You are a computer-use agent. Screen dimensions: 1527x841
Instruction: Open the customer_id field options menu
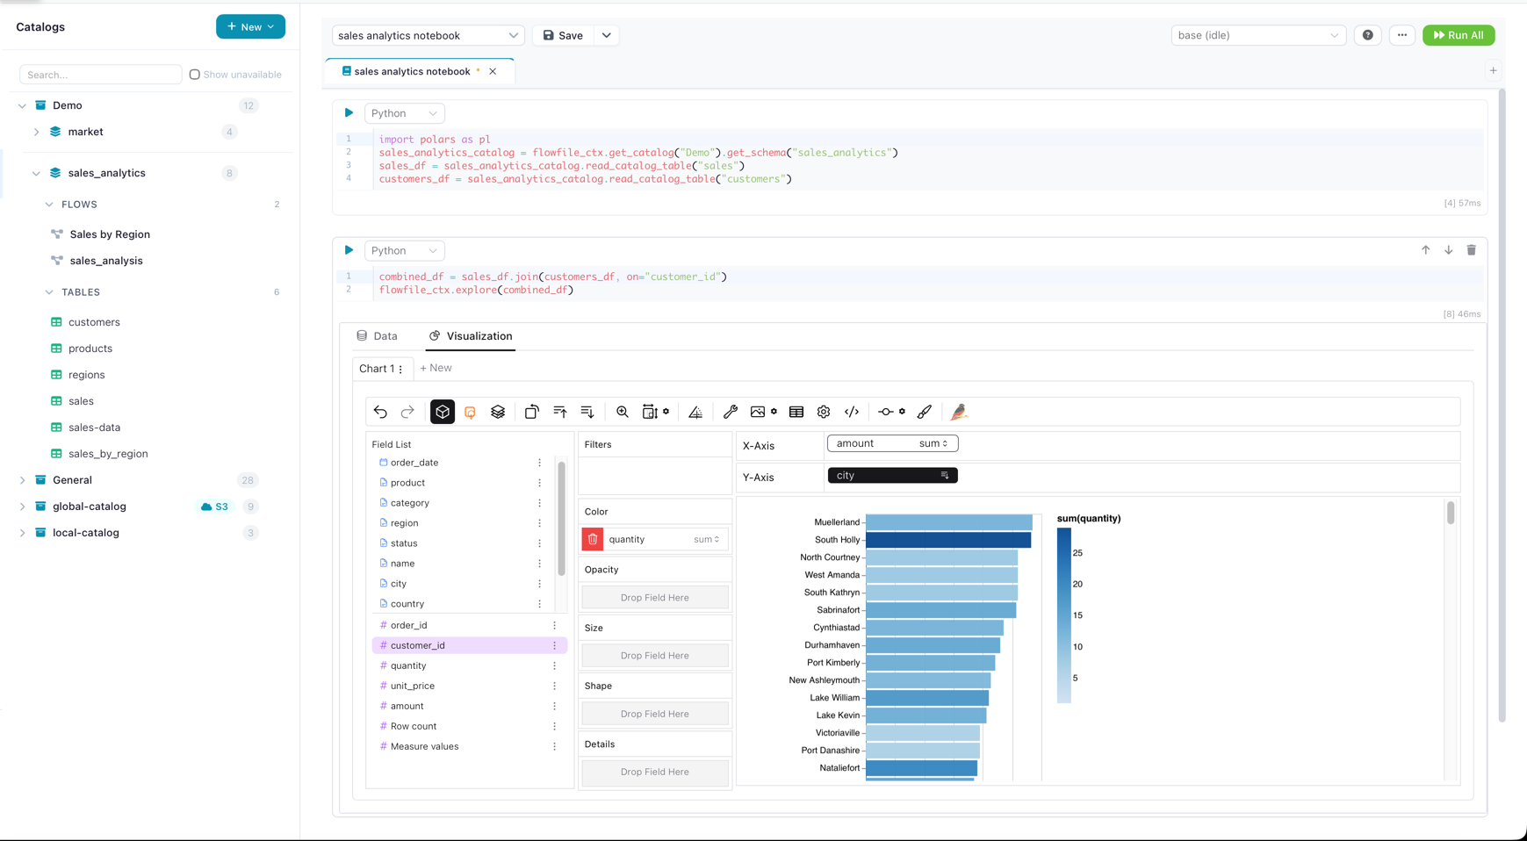coord(554,645)
